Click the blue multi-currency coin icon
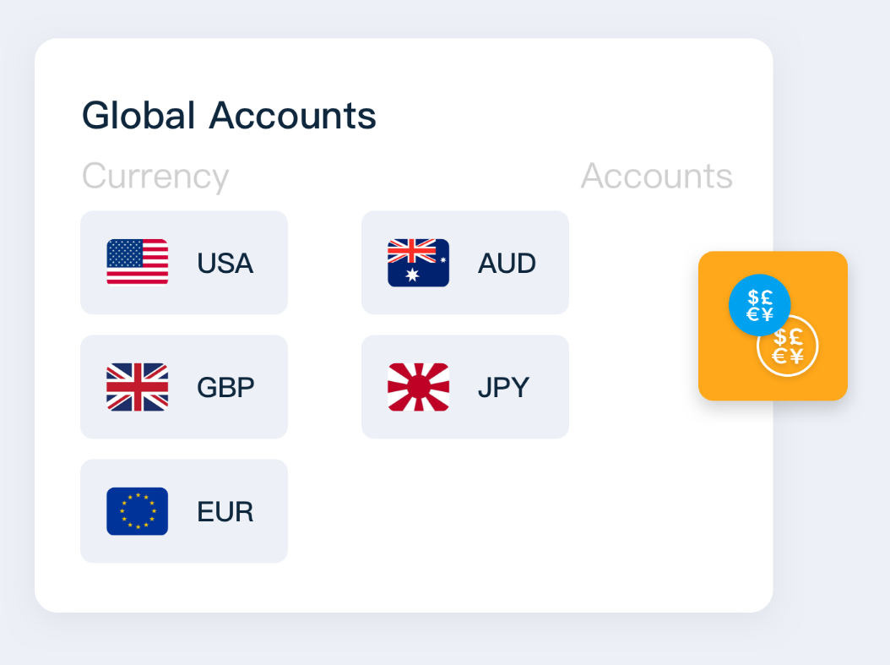The image size is (890, 665). point(759,305)
